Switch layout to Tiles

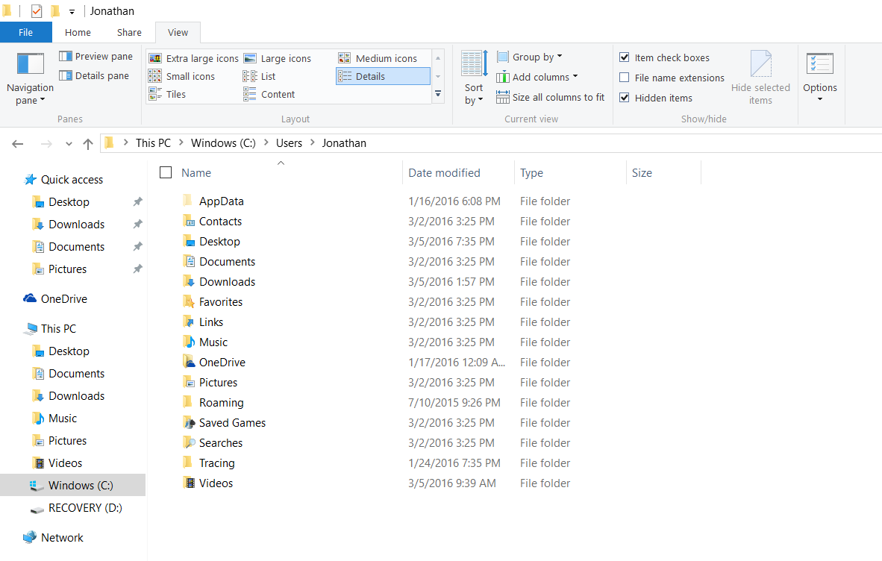click(x=167, y=95)
